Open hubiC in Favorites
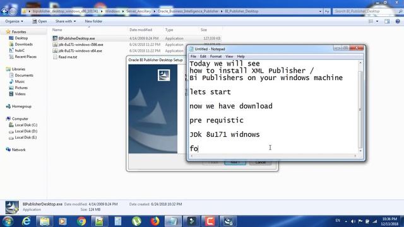The image size is (404, 227). tap(20, 50)
